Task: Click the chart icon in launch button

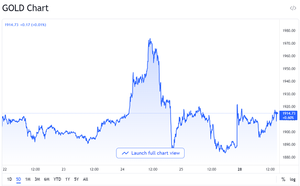Action: click(x=125, y=153)
